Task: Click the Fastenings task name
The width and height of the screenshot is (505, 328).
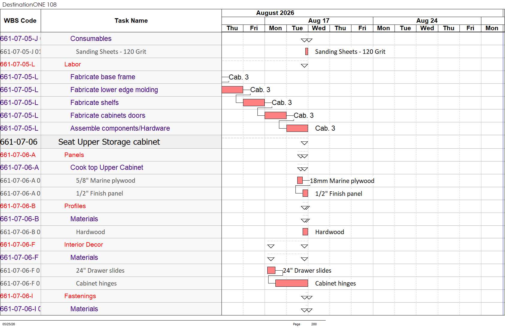Action: (80, 296)
